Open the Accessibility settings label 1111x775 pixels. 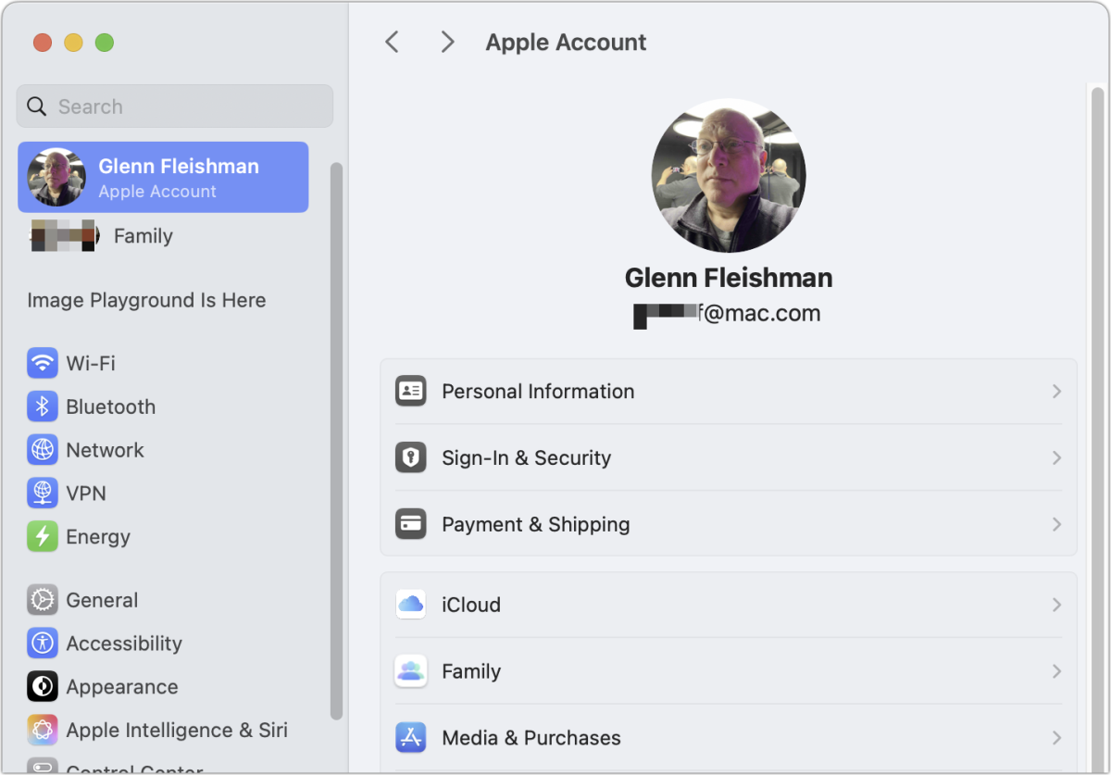124,644
